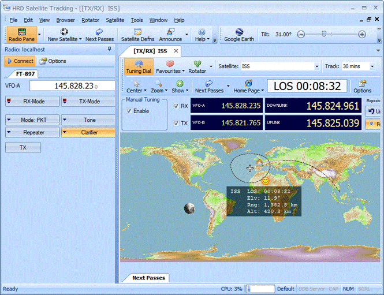Open the Edit menu
The height and width of the screenshot is (295, 384).
pyautogui.click(x=28, y=20)
